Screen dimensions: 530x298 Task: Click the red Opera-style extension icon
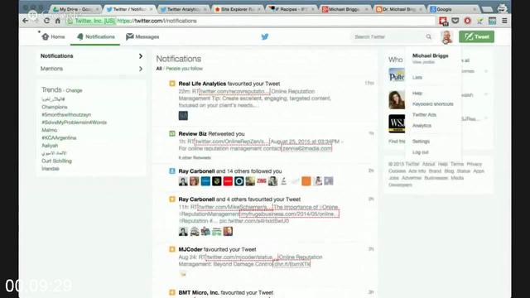point(467,21)
